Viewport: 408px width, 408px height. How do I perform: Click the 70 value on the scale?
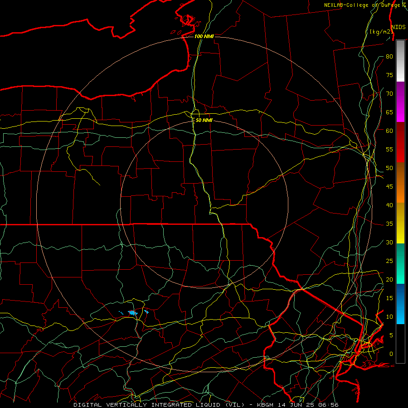(389, 94)
